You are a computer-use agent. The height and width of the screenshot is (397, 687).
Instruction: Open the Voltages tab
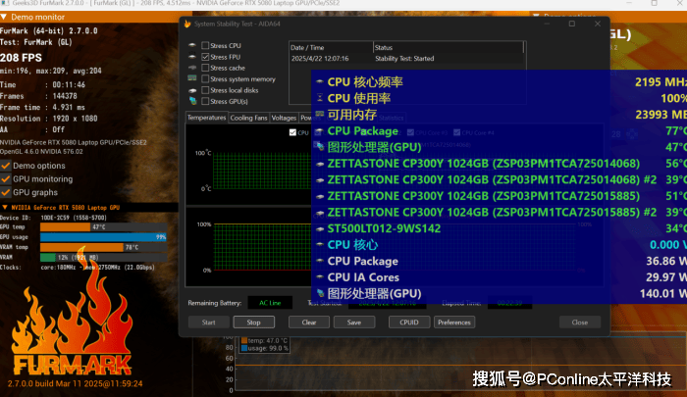tap(284, 118)
